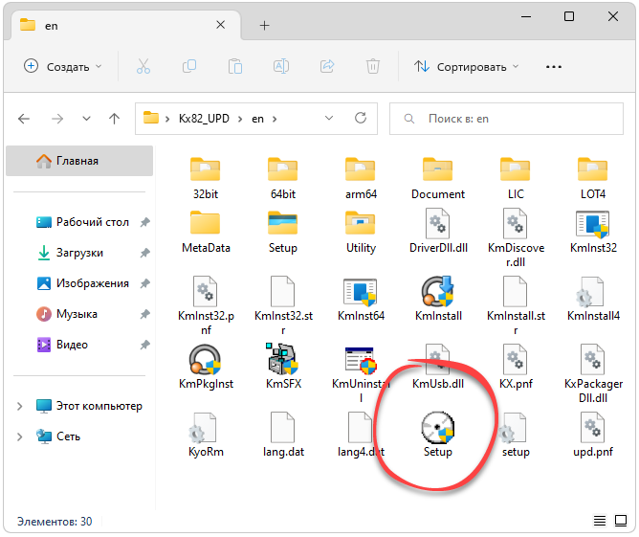Expand the address bar history dropdown
The width and height of the screenshot is (639, 537).
click(x=329, y=119)
